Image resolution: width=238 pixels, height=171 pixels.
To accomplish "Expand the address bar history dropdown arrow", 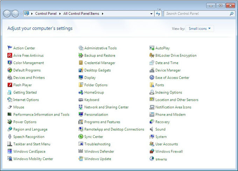I will point(151,14).
